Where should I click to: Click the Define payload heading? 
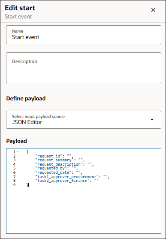(26, 98)
